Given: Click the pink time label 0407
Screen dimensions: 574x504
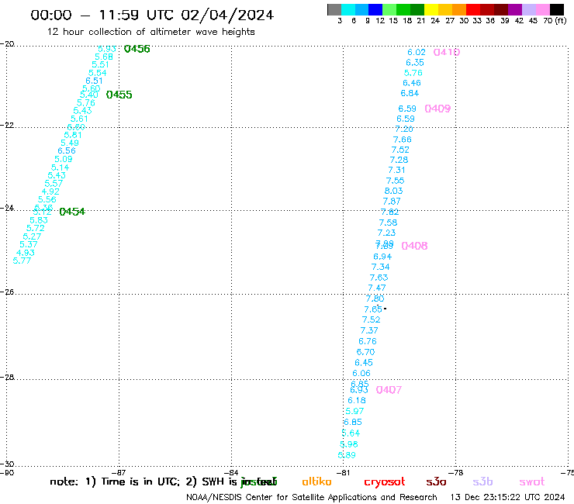Looking at the screenshot, I should click(x=389, y=390).
